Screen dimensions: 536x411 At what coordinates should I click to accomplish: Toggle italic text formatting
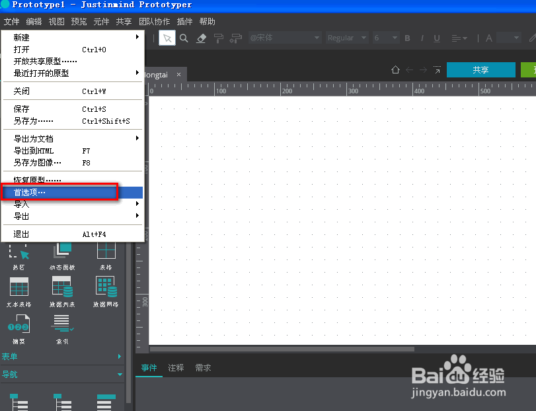pos(422,38)
